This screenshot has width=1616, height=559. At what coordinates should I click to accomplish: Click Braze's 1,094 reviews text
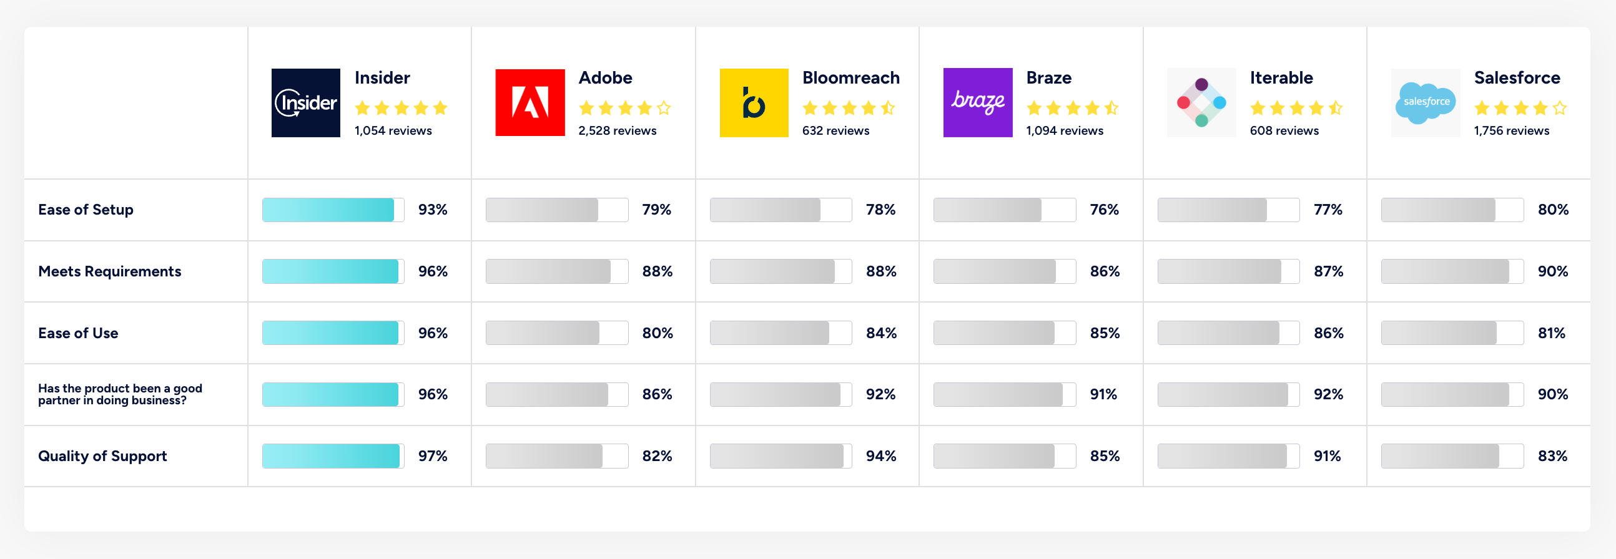tap(1064, 131)
